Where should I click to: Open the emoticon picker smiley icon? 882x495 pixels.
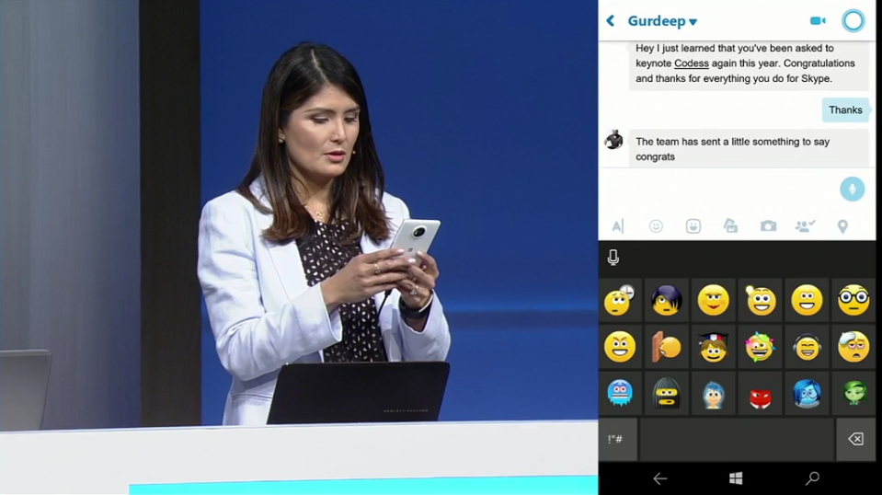656,226
